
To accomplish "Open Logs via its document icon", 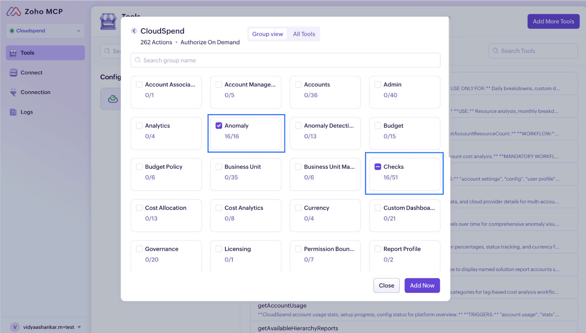I will (13, 112).
